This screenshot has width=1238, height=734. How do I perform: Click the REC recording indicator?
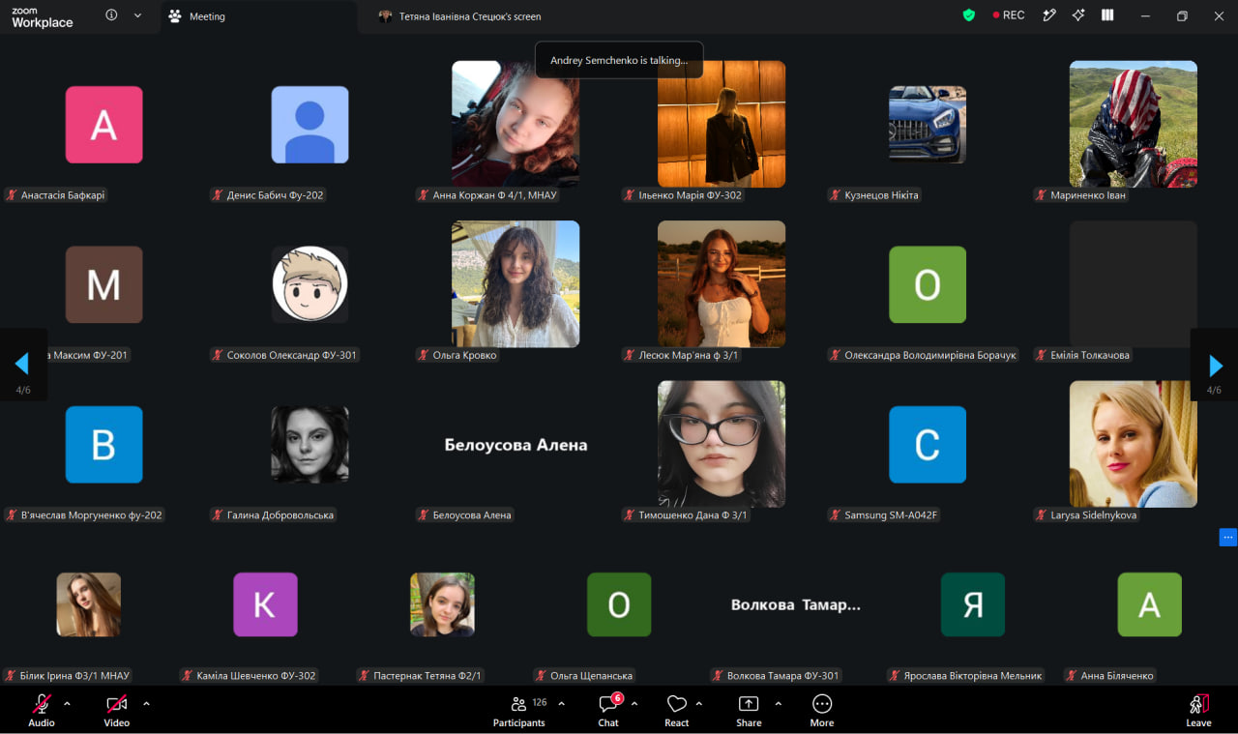coord(1008,15)
